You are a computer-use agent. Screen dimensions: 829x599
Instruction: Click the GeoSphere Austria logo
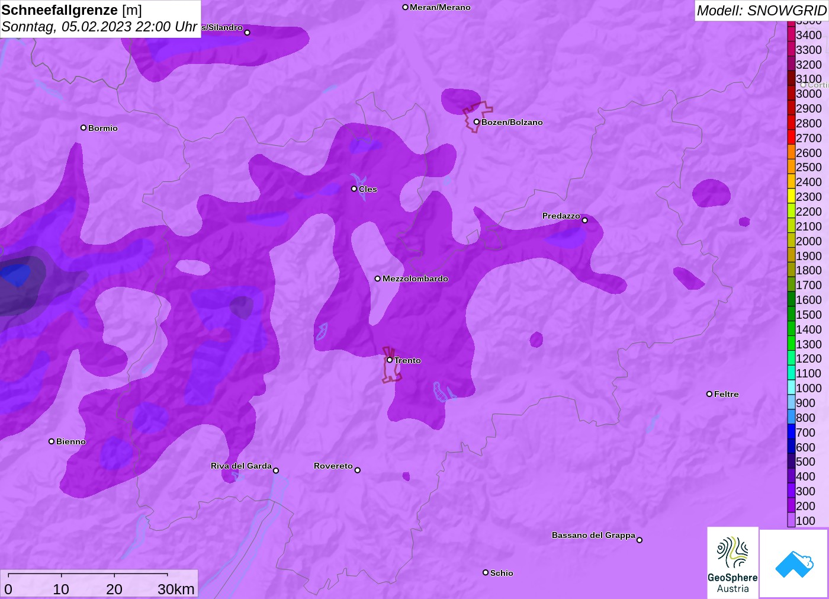(732, 563)
